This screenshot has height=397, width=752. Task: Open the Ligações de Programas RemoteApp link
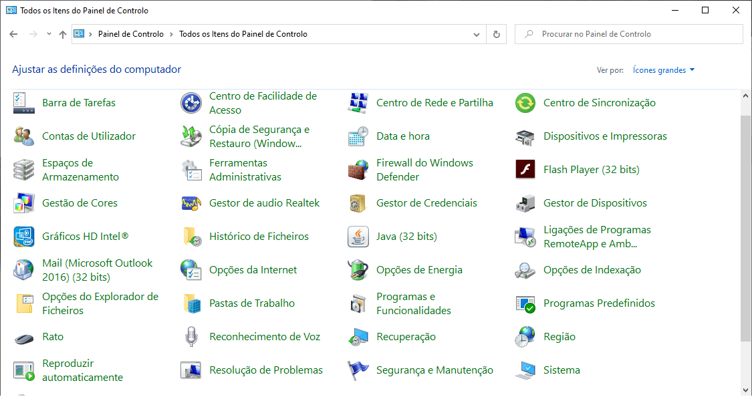click(597, 237)
